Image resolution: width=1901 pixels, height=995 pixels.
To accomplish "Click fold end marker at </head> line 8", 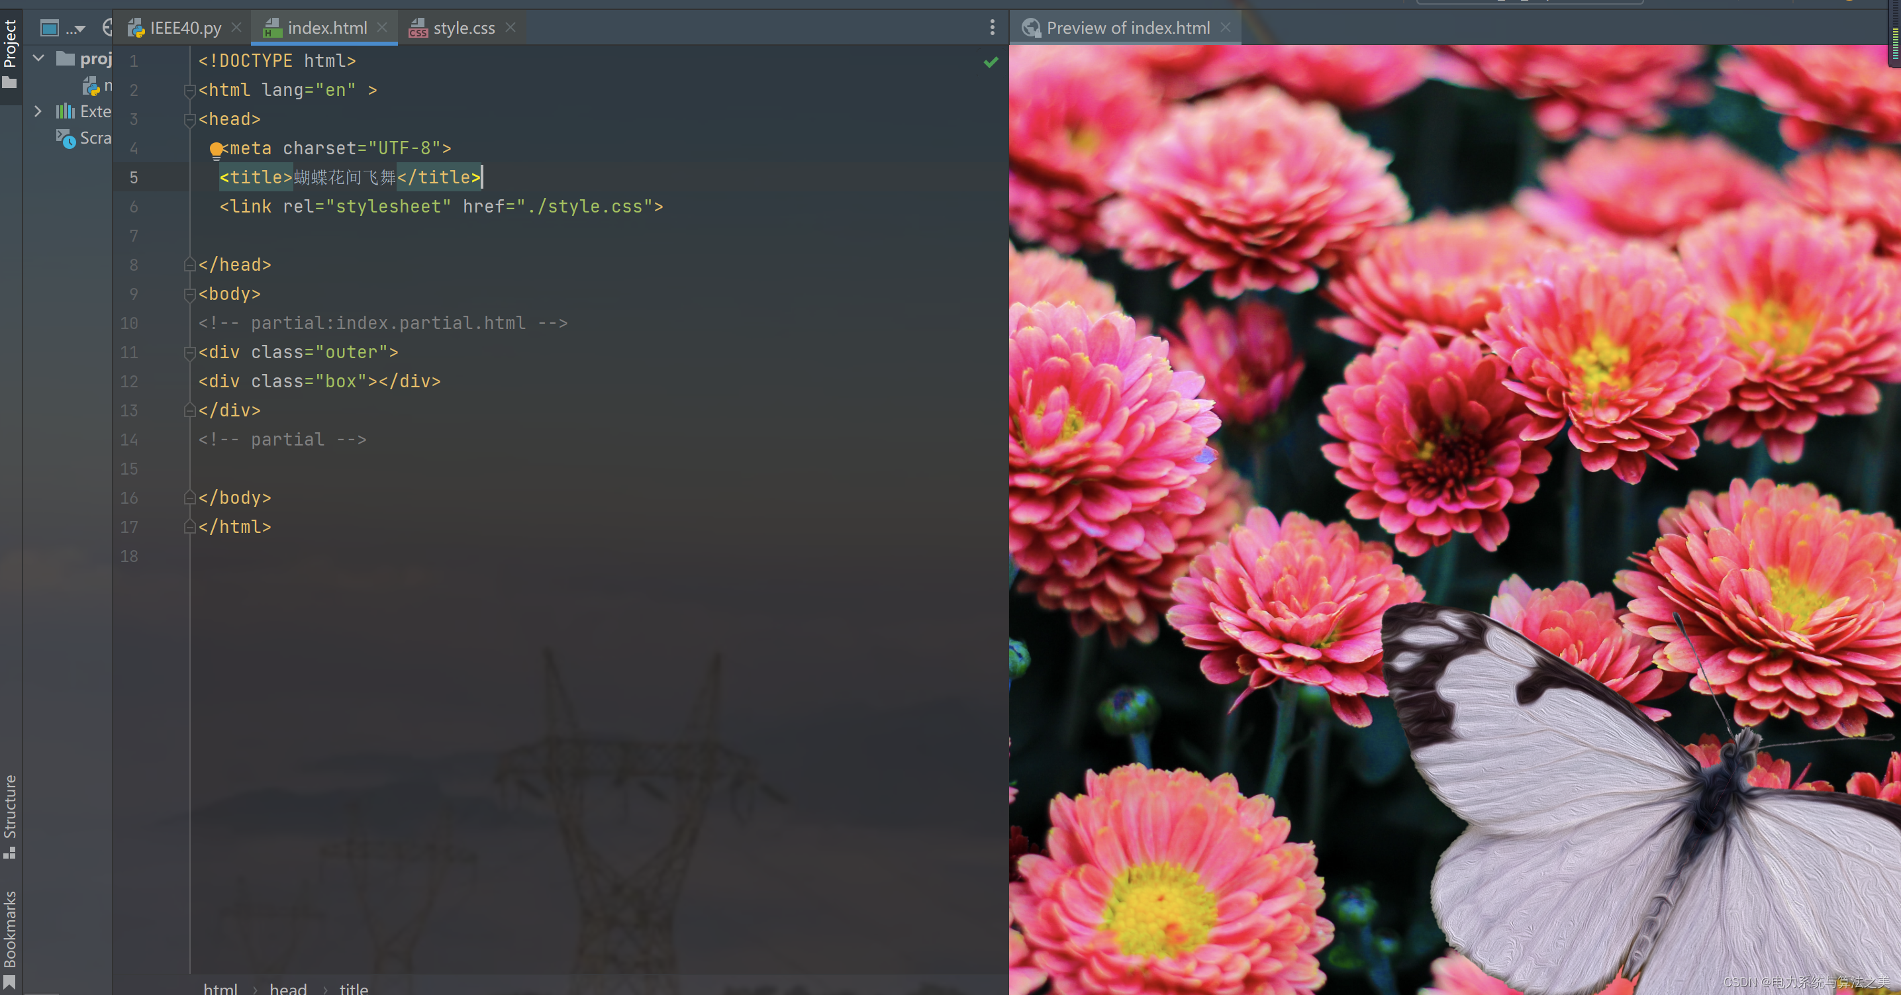I will (189, 265).
